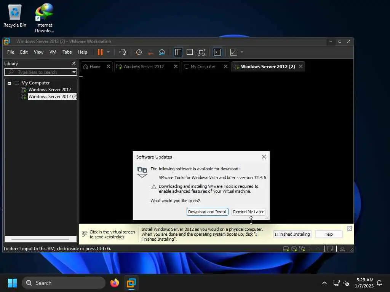Viewport: 390px width, 292px height.
Task: Dismiss the yellow install hint bar
Action: [x=350, y=229]
